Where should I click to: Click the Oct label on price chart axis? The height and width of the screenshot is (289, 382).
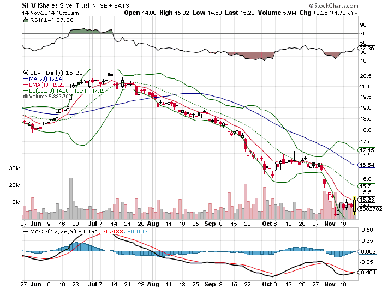pyautogui.click(x=267, y=224)
